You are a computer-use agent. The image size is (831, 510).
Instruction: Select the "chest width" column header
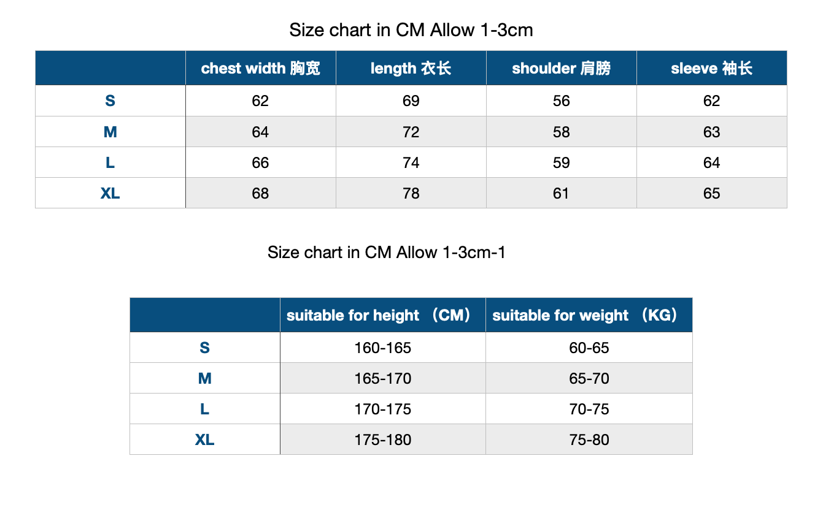pos(260,68)
